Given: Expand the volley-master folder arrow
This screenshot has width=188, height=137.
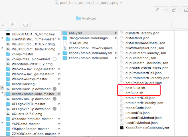Looking at the screenshot, I should (x=59, y=54).
